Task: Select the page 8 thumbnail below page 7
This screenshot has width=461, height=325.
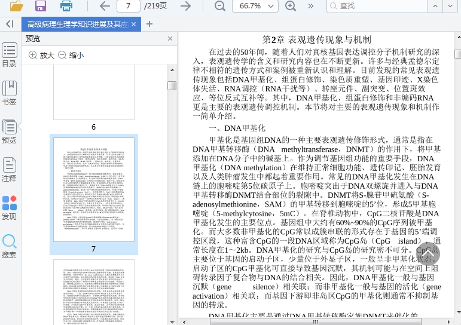Action: coord(94,292)
